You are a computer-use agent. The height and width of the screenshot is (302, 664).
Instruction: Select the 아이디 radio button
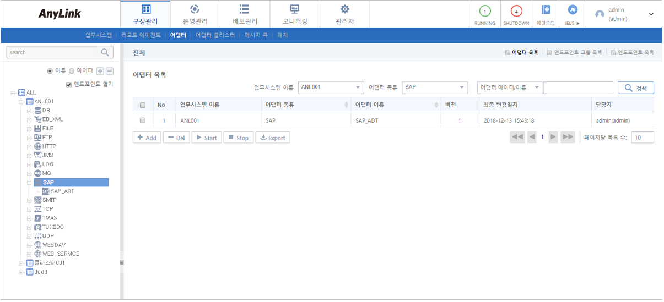[72, 71]
